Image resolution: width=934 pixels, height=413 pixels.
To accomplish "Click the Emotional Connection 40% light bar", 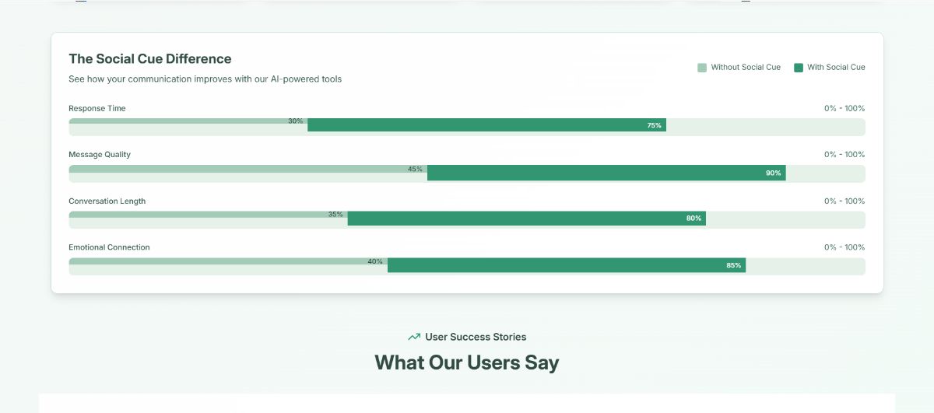I will click(228, 261).
